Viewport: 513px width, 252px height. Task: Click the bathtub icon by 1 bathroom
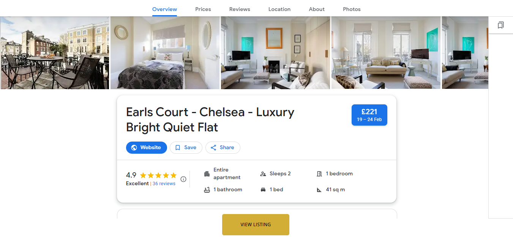click(x=207, y=190)
